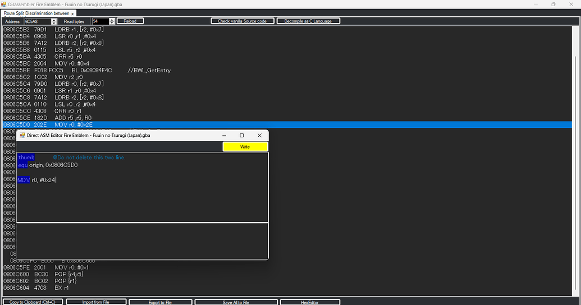Click the ASM editor lower output pane
The image size is (581, 305).
point(142,241)
